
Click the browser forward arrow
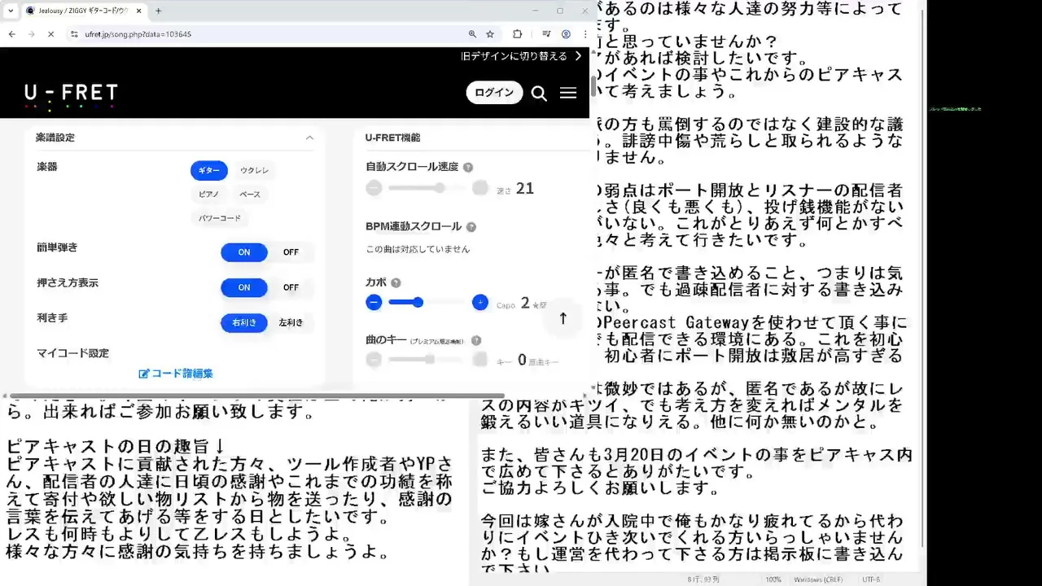click(31, 34)
